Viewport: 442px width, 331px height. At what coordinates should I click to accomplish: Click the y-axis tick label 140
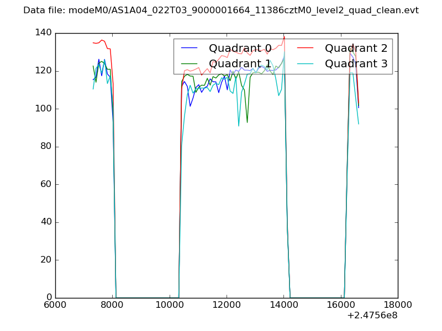pyautogui.click(x=43, y=33)
